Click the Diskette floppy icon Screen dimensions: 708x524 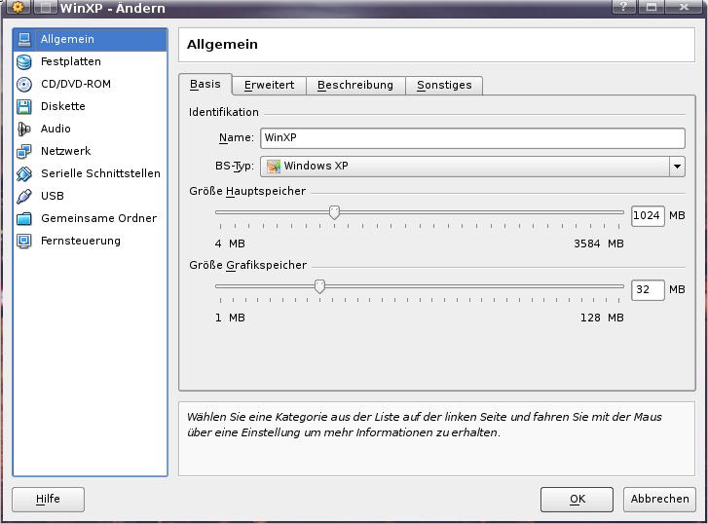pyautogui.click(x=24, y=106)
